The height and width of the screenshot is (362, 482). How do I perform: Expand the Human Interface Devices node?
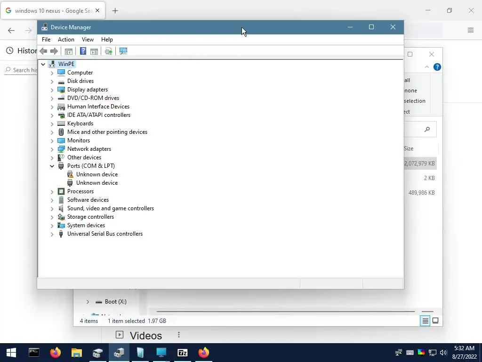coord(52,107)
